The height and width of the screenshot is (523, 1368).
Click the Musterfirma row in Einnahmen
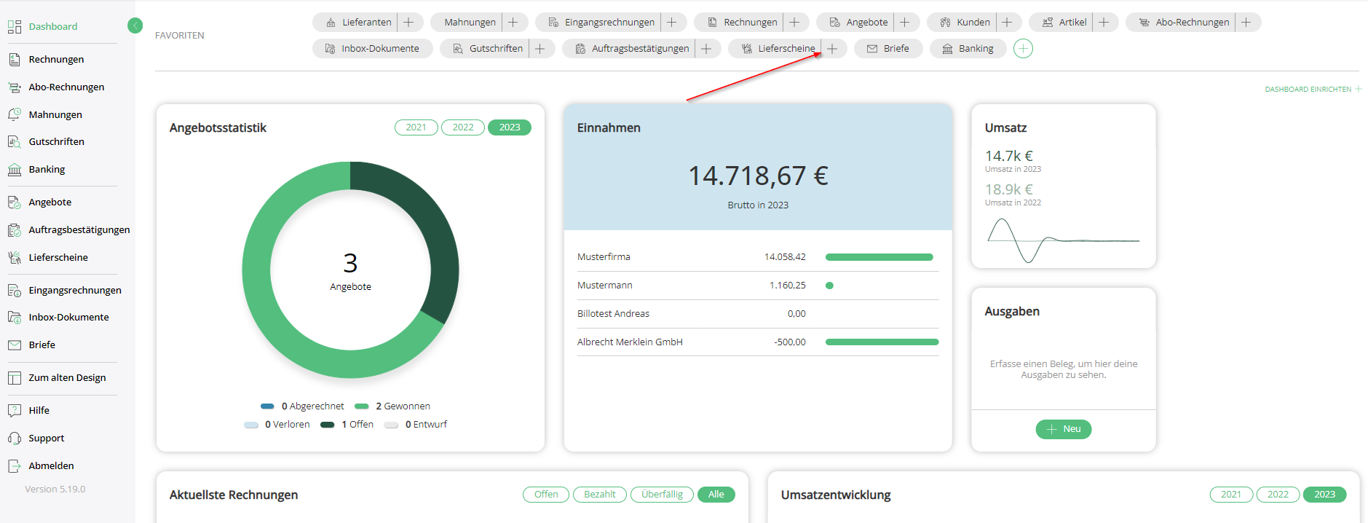tap(758, 257)
